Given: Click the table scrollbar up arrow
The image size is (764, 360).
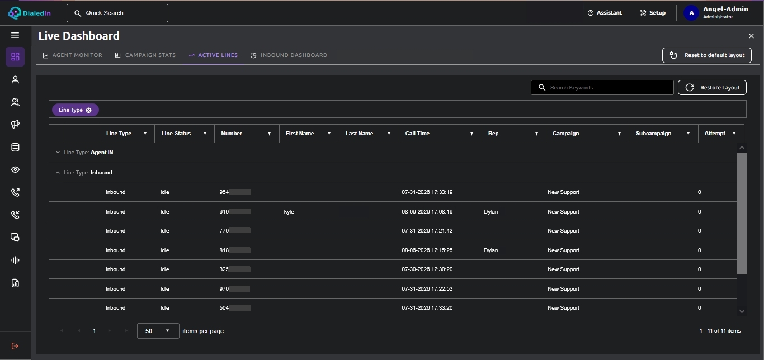Looking at the screenshot, I should point(742,148).
